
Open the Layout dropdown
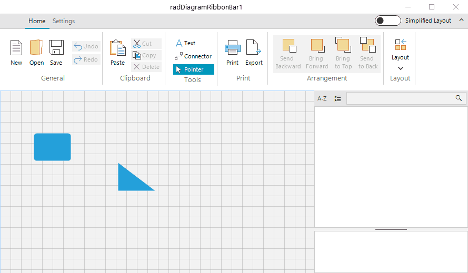point(400,54)
